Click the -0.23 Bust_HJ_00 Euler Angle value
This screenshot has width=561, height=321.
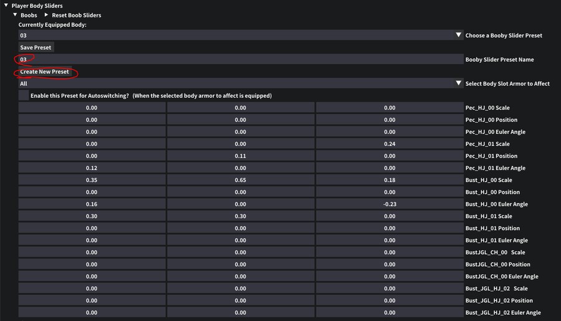coord(389,204)
